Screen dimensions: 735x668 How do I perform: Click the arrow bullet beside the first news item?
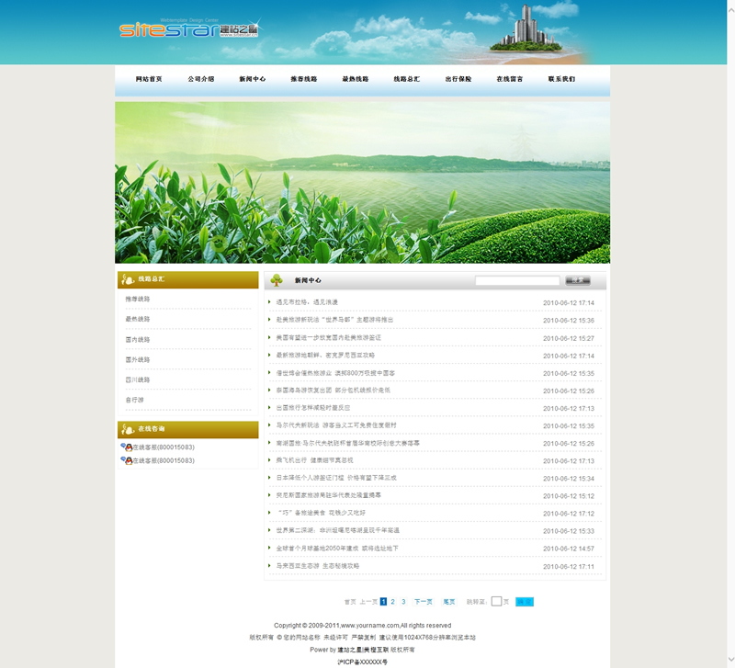click(269, 302)
